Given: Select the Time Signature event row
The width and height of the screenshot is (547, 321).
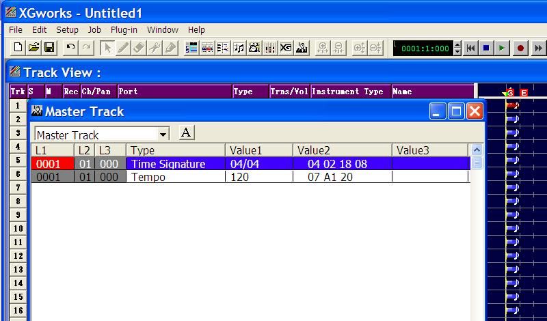Looking at the screenshot, I should click(250, 163).
